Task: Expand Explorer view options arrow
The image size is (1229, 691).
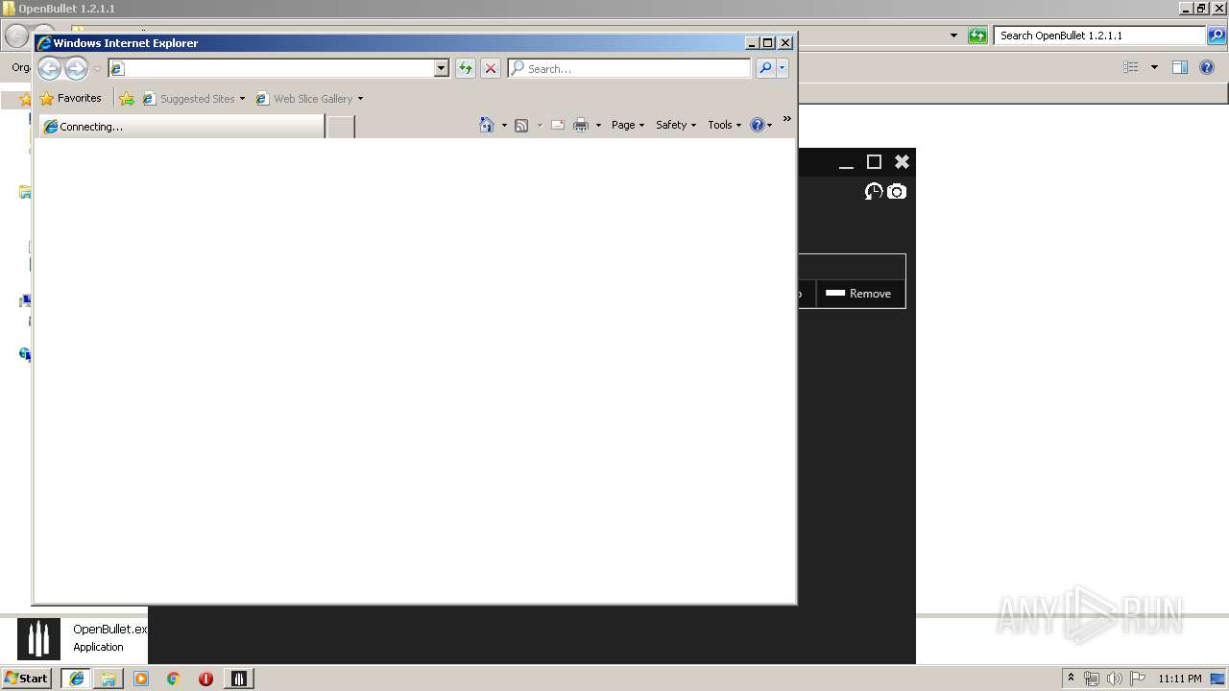Action: click(1154, 67)
